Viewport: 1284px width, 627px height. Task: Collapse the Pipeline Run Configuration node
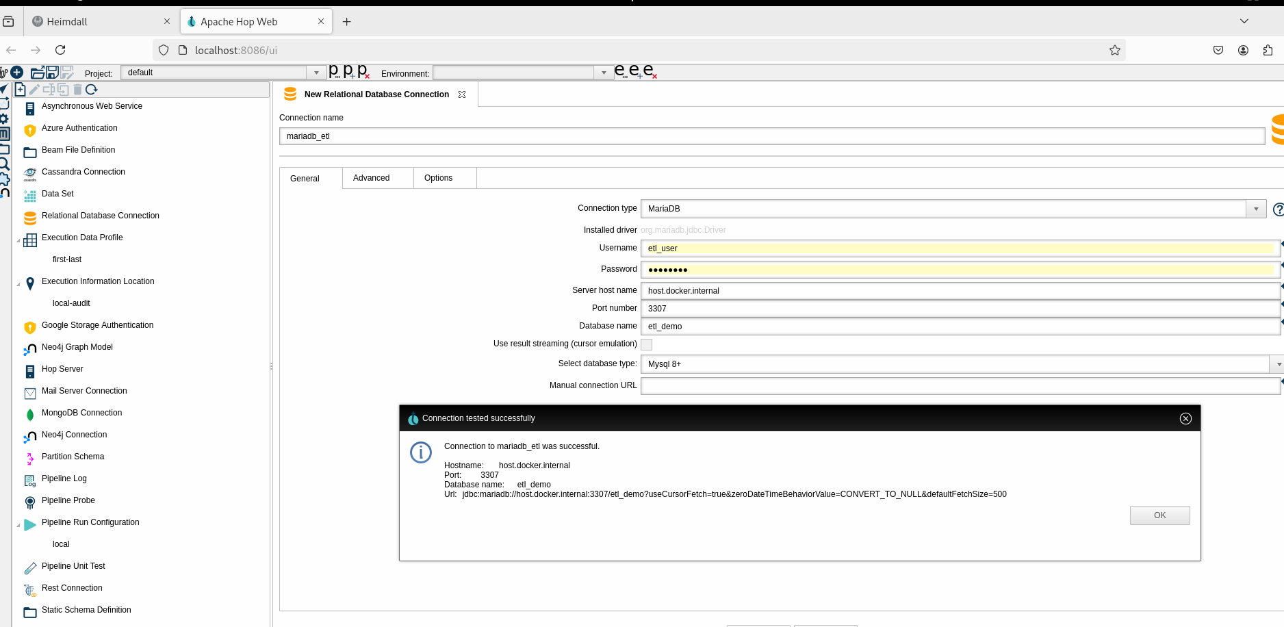click(18, 525)
